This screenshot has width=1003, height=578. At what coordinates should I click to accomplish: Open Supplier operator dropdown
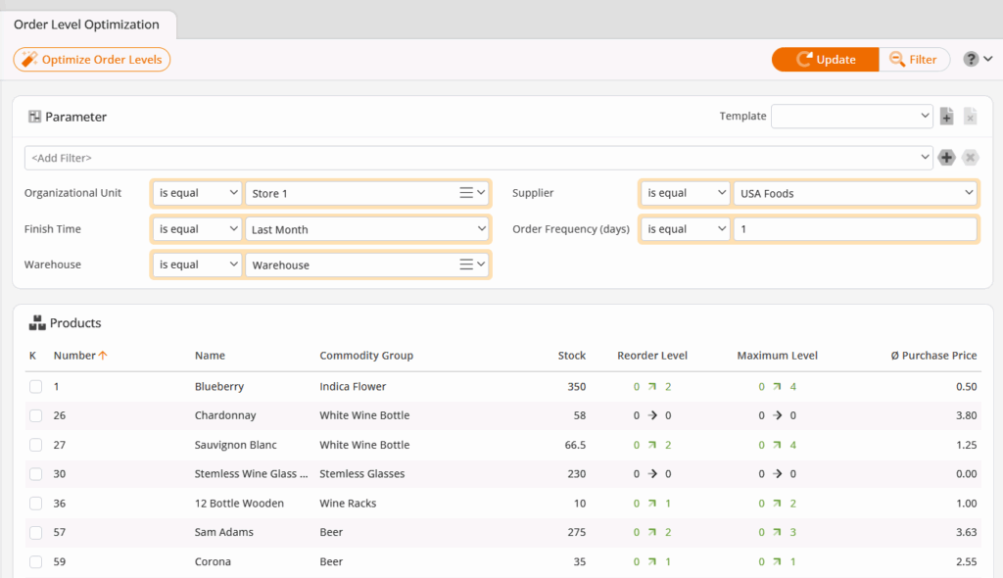[685, 193]
